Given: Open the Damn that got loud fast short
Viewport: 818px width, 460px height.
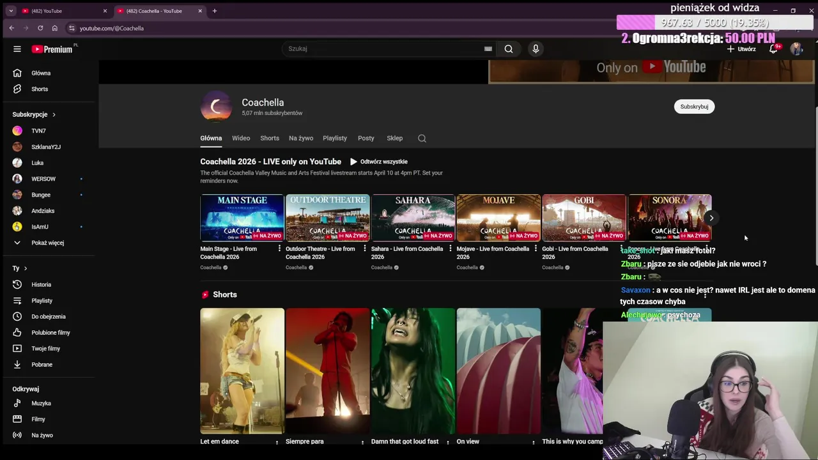Looking at the screenshot, I should 413,371.
